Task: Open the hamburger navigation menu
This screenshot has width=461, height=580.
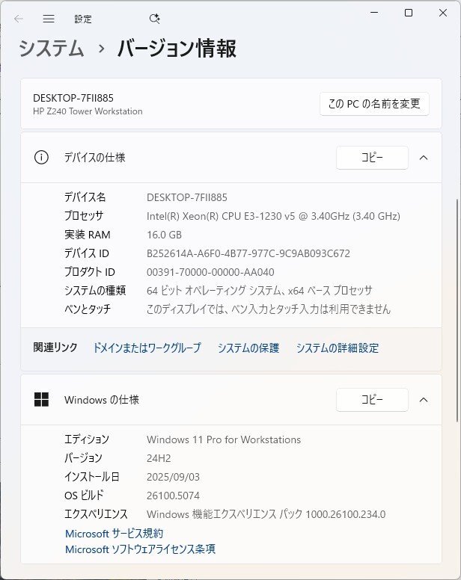Action: point(49,19)
